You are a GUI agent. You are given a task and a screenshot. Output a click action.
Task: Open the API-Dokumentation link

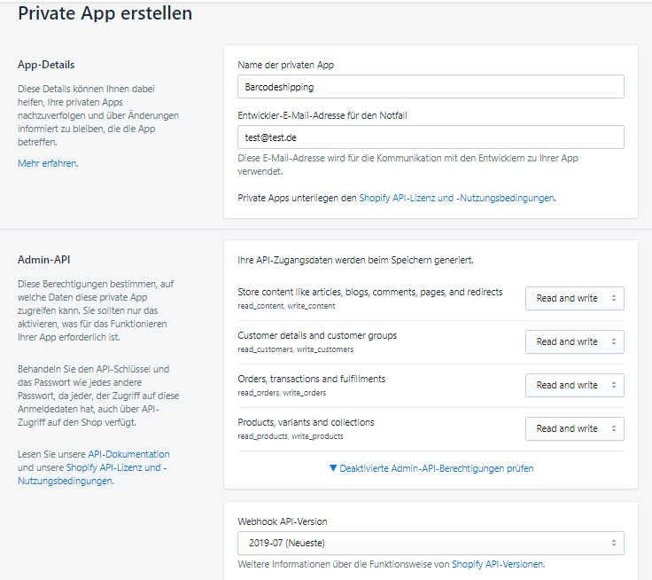click(129, 454)
